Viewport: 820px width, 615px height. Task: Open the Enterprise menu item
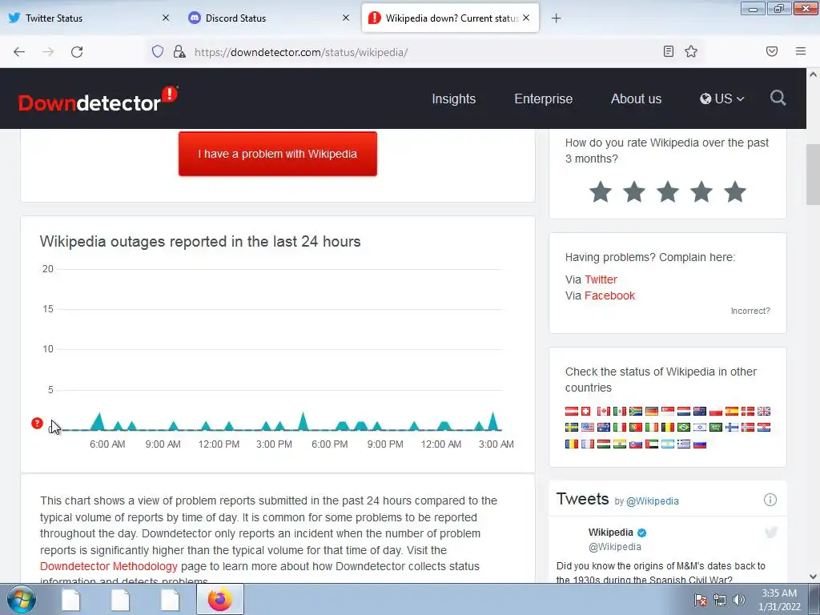point(544,98)
